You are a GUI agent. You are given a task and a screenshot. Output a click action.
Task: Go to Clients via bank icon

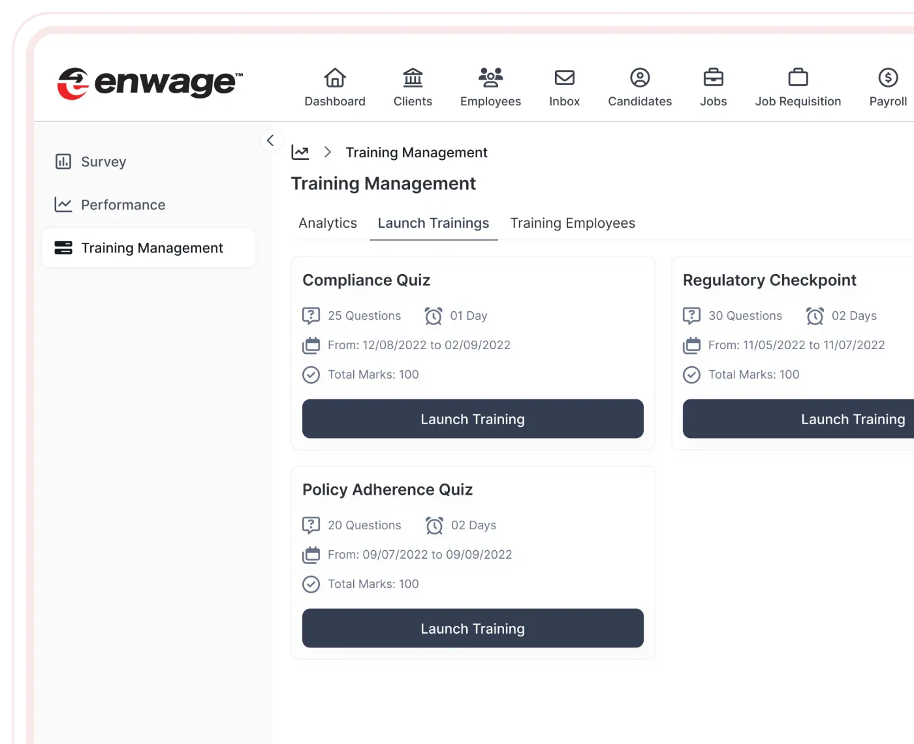tap(413, 78)
